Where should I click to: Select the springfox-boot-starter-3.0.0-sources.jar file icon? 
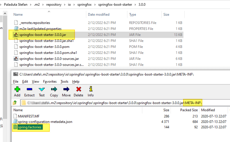pos(16,59)
